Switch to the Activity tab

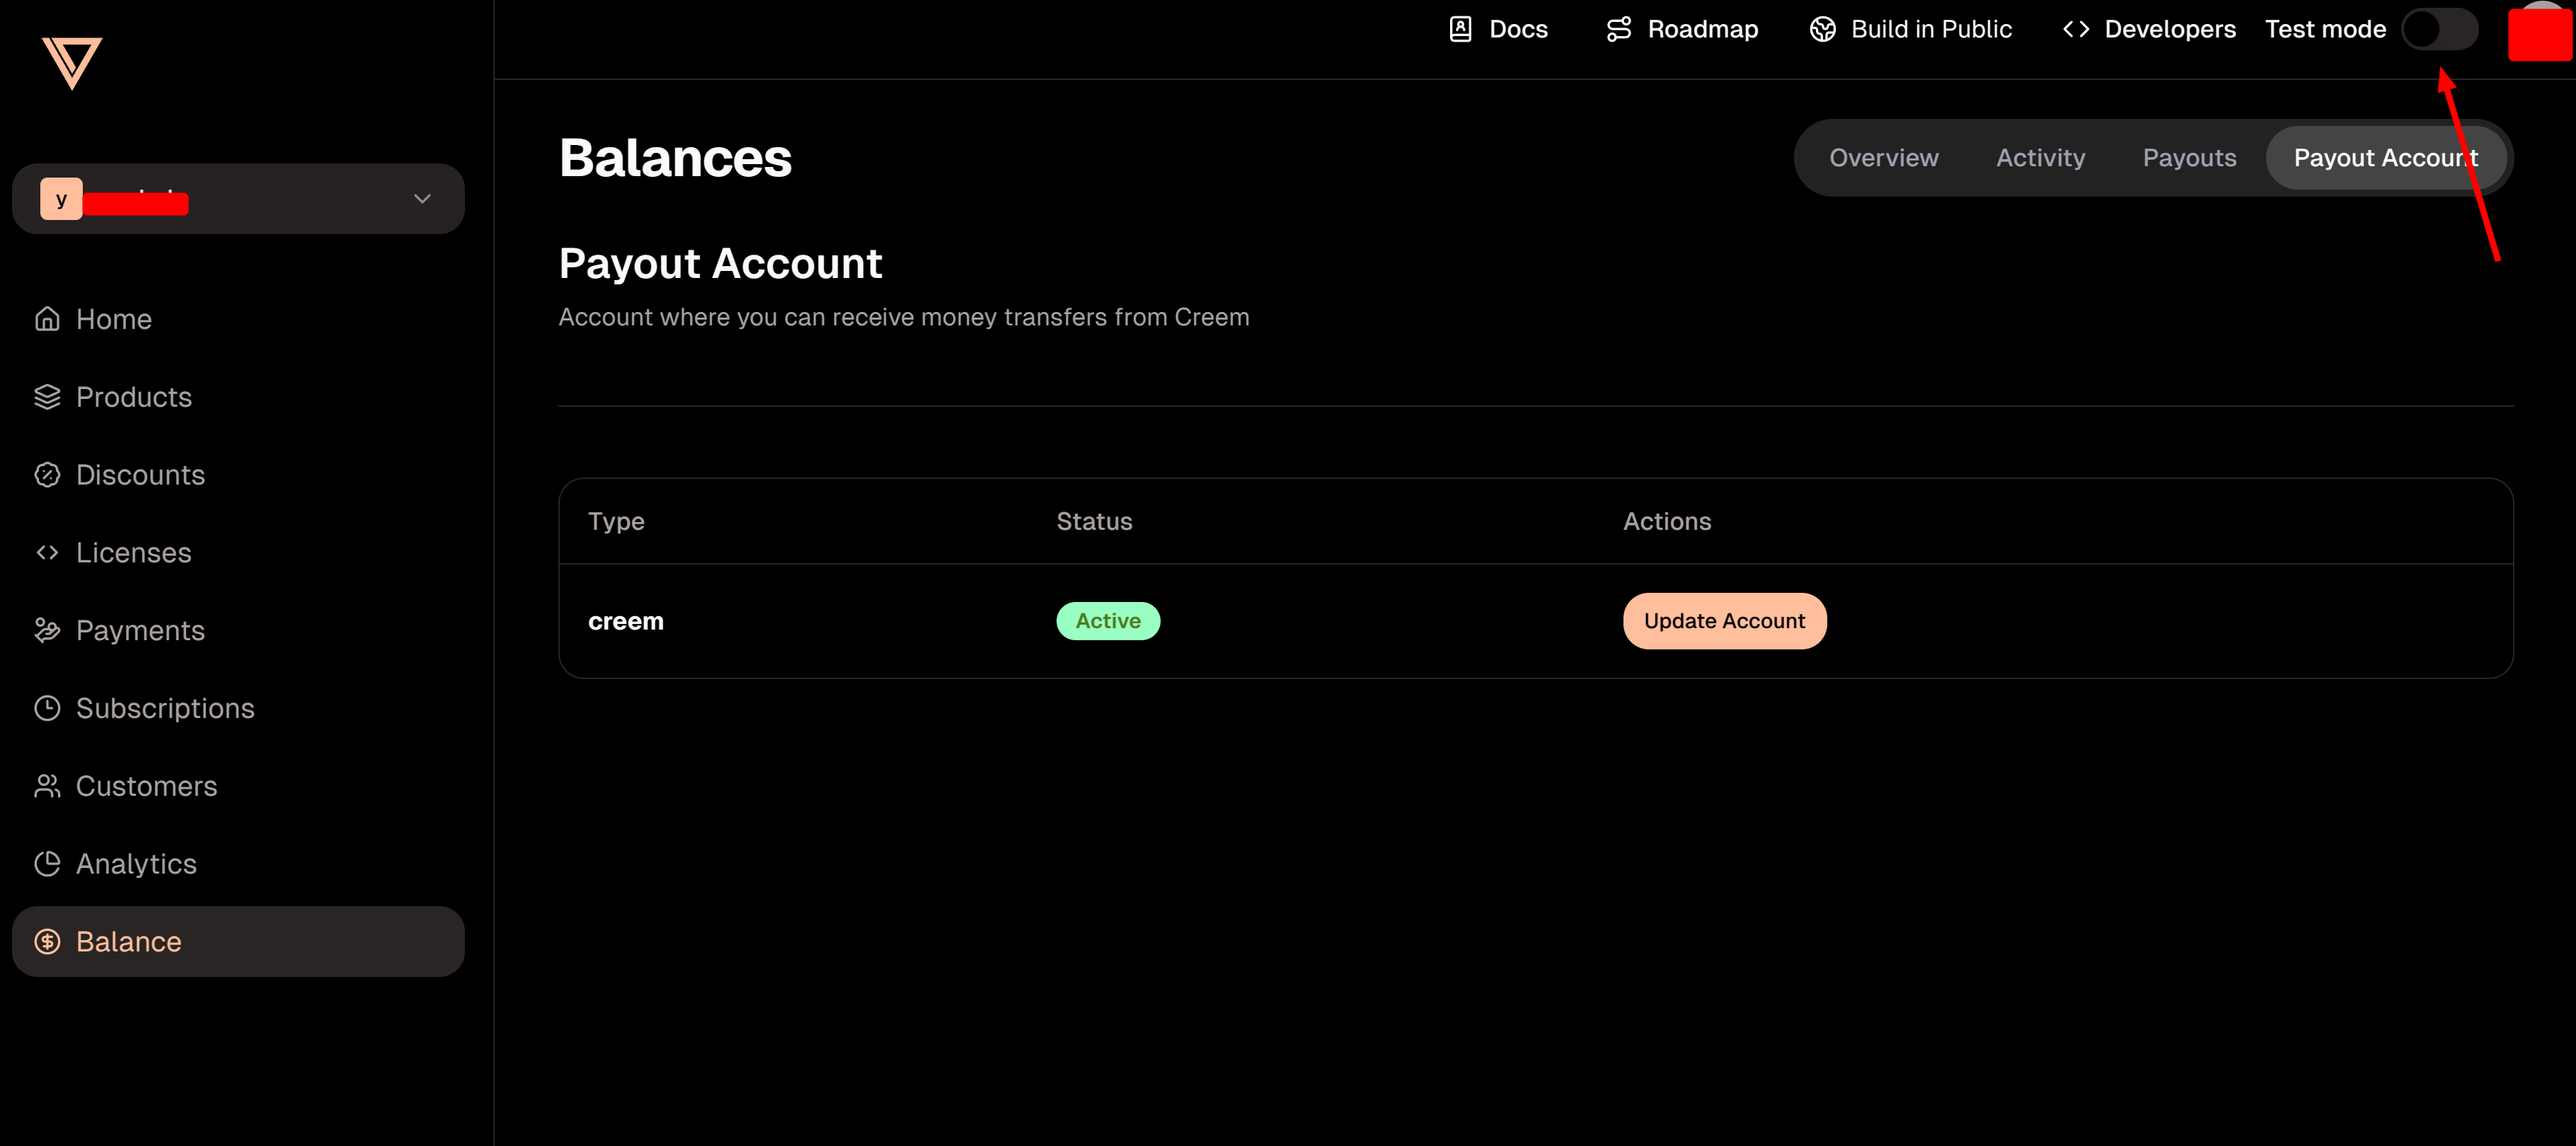[2041, 158]
